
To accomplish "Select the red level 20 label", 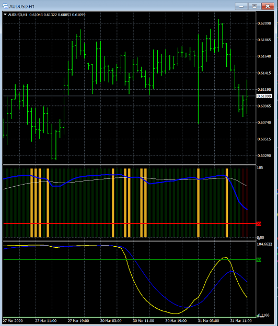I will [259, 224].
